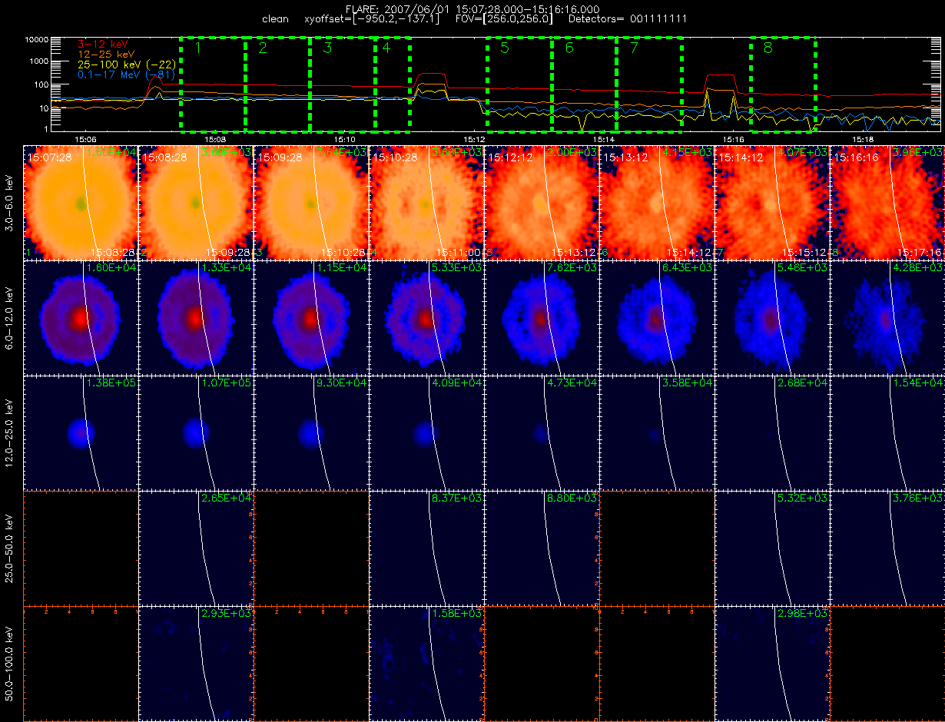Open the 6–12 keV map labeled 4.28E+03

click(887, 317)
